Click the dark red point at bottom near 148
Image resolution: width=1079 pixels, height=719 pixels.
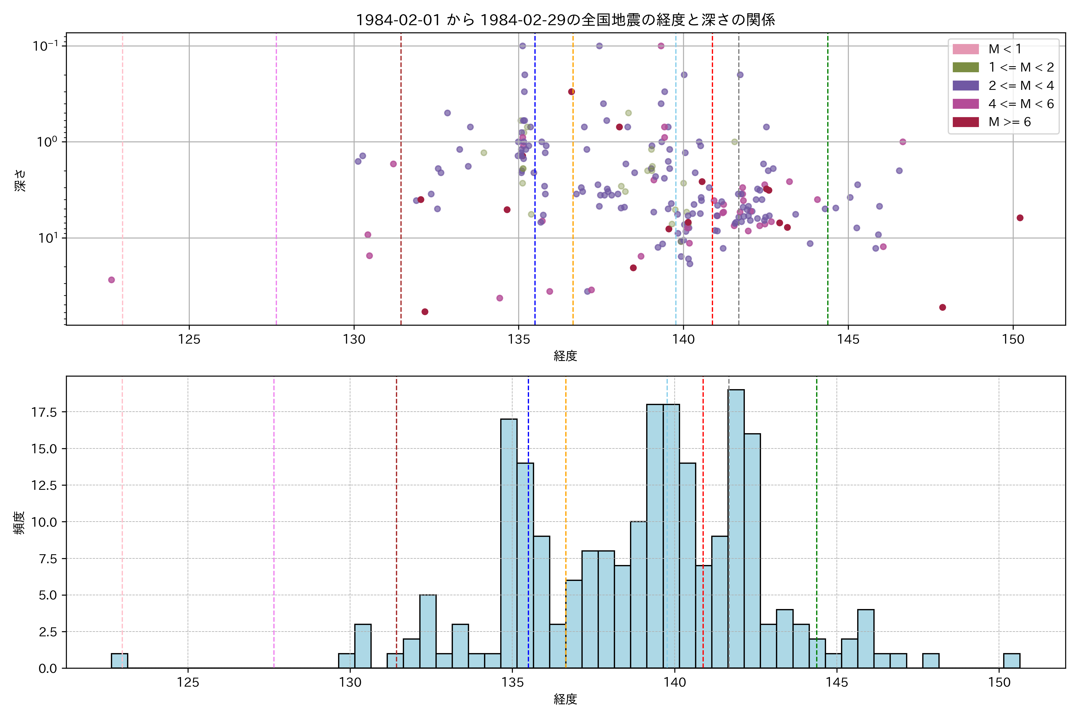(x=942, y=307)
